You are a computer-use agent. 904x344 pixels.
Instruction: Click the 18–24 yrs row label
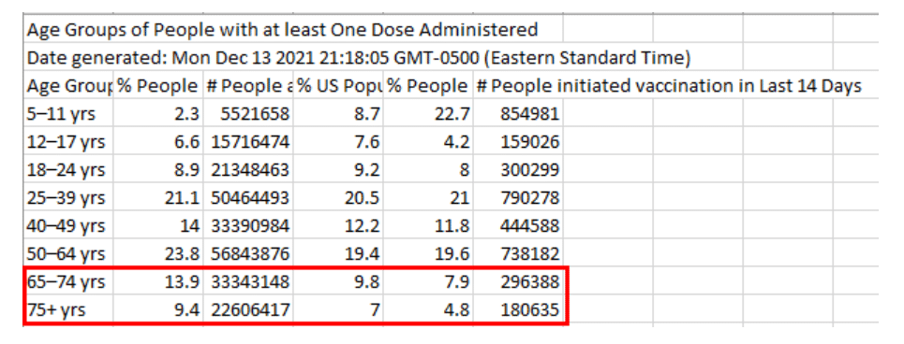(68, 170)
